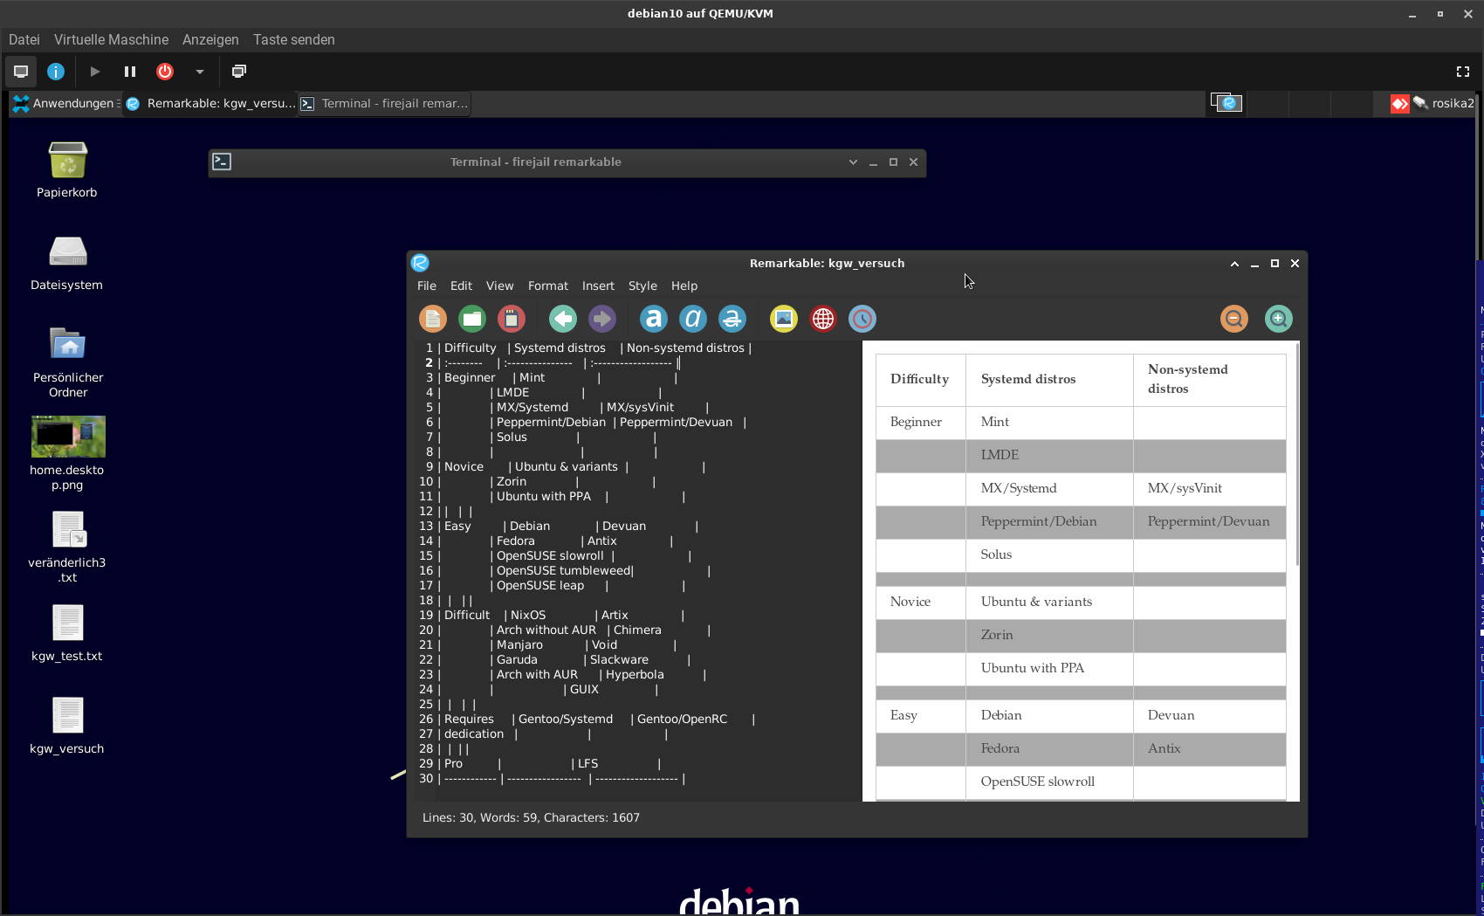The width and height of the screenshot is (1484, 916).
Task: Pause the virtual machine
Action: 130,72
